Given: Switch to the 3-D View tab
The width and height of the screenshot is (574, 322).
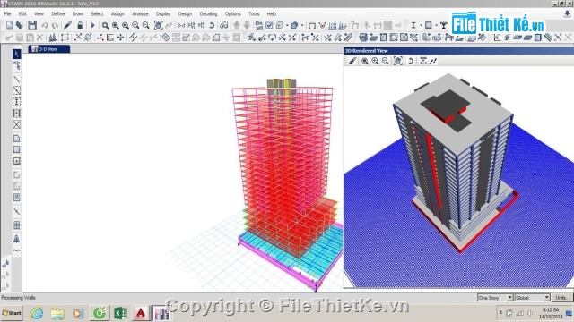Looking at the screenshot, I should [x=48, y=49].
